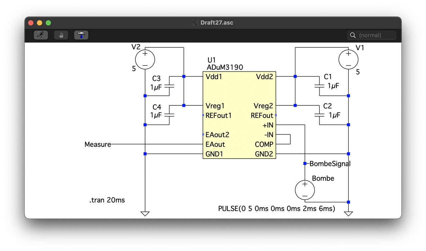Click the 1µF value of C3
The width and height of the screenshot is (426, 251).
(x=156, y=87)
